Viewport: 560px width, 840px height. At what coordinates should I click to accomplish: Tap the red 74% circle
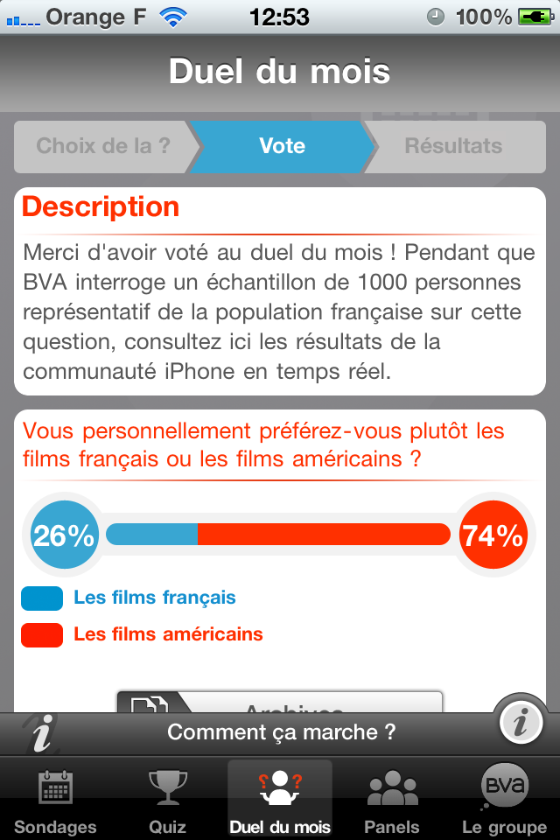point(491,535)
